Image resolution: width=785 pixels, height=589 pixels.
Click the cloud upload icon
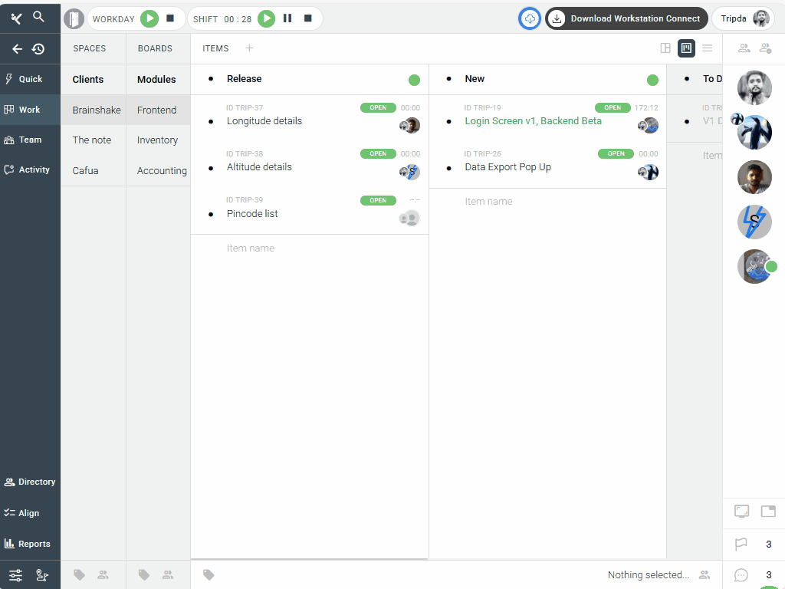pos(530,18)
